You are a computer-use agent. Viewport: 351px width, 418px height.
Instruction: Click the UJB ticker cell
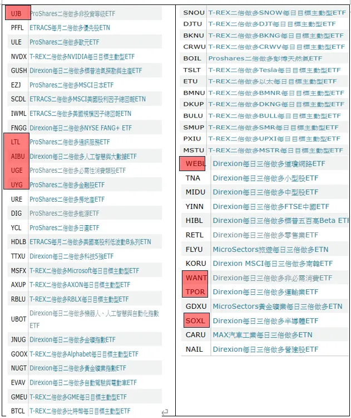pos(17,13)
